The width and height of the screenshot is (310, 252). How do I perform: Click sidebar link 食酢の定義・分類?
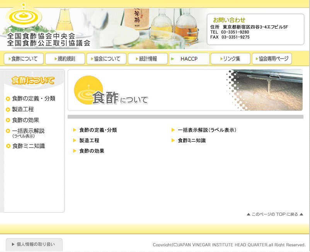coord(33,99)
